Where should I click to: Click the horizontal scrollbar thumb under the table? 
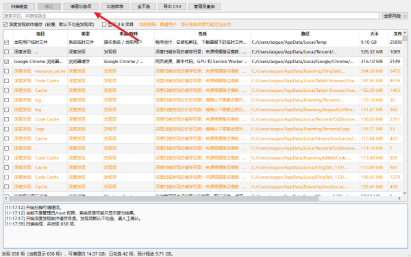click(x=163, y=199)
